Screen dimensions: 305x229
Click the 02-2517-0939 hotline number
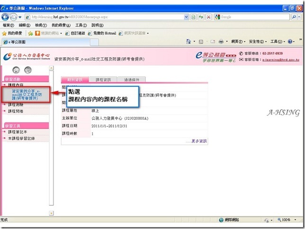(x=272, y=53)
